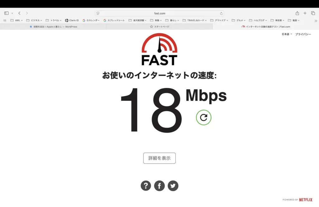Screen dimensions: 319x207
Task: Expand the TRAVEL&カード bookmarks folder
Action: (x=194, y=20)
